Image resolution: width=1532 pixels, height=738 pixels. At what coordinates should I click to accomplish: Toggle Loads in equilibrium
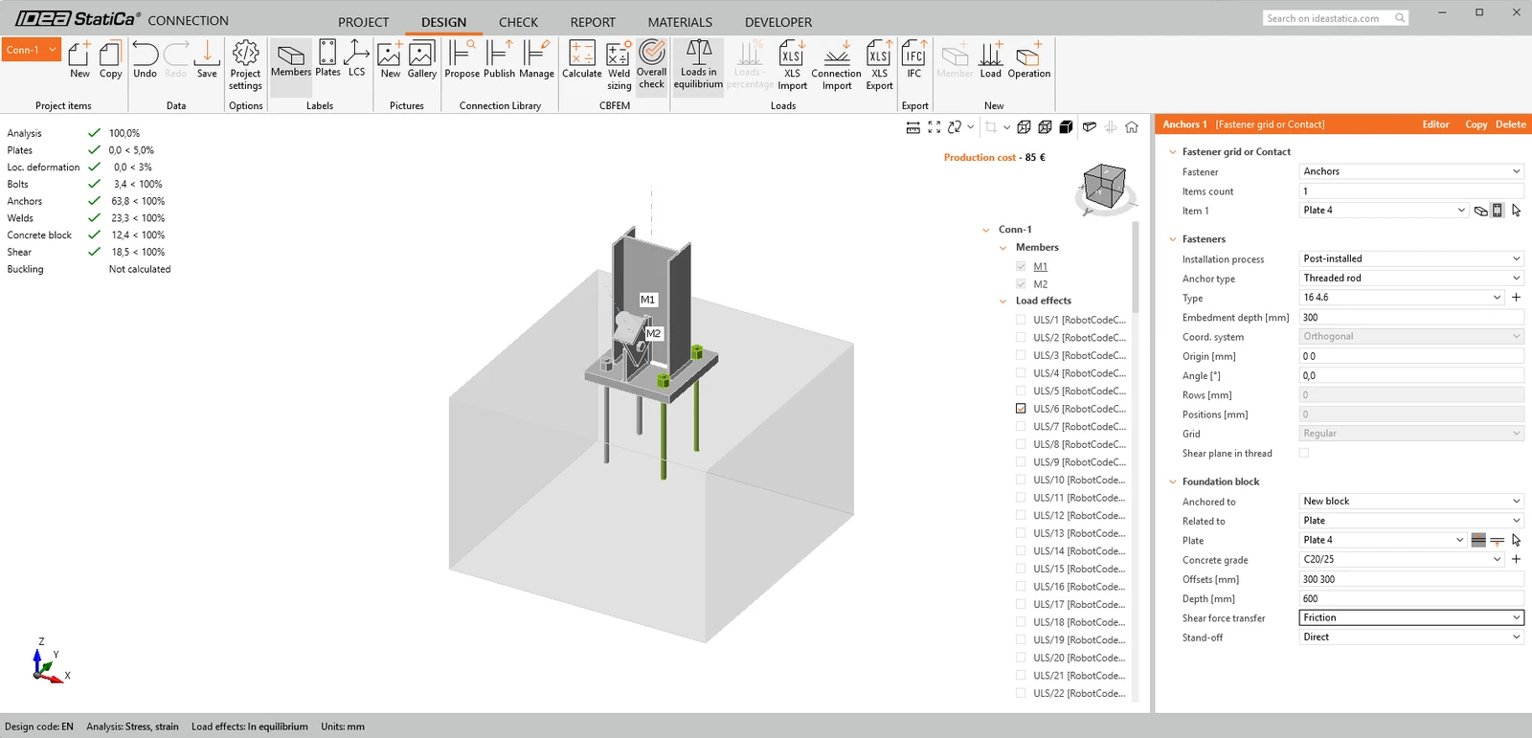[699, 65]
